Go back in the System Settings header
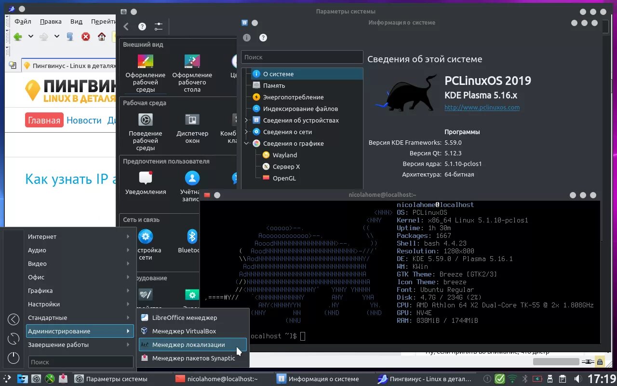 click(x=126, y=27)
